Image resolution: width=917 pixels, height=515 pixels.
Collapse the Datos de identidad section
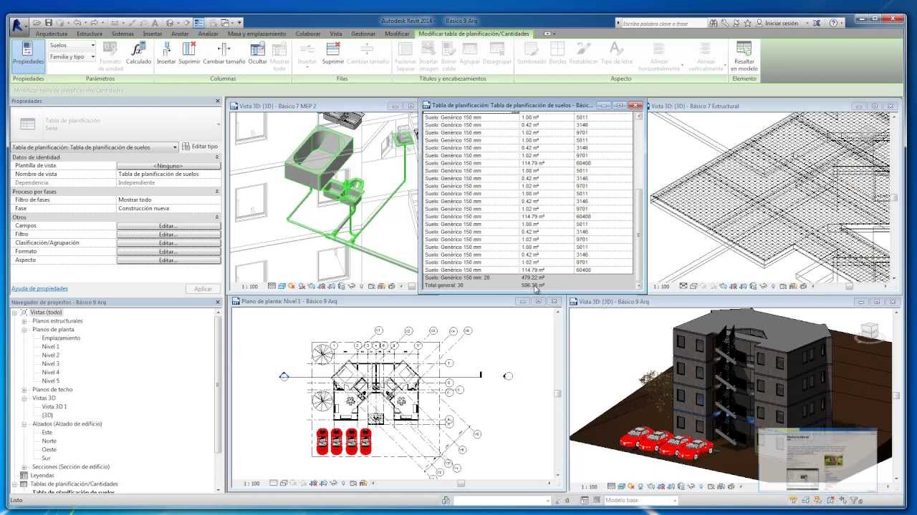coord(217,157)
